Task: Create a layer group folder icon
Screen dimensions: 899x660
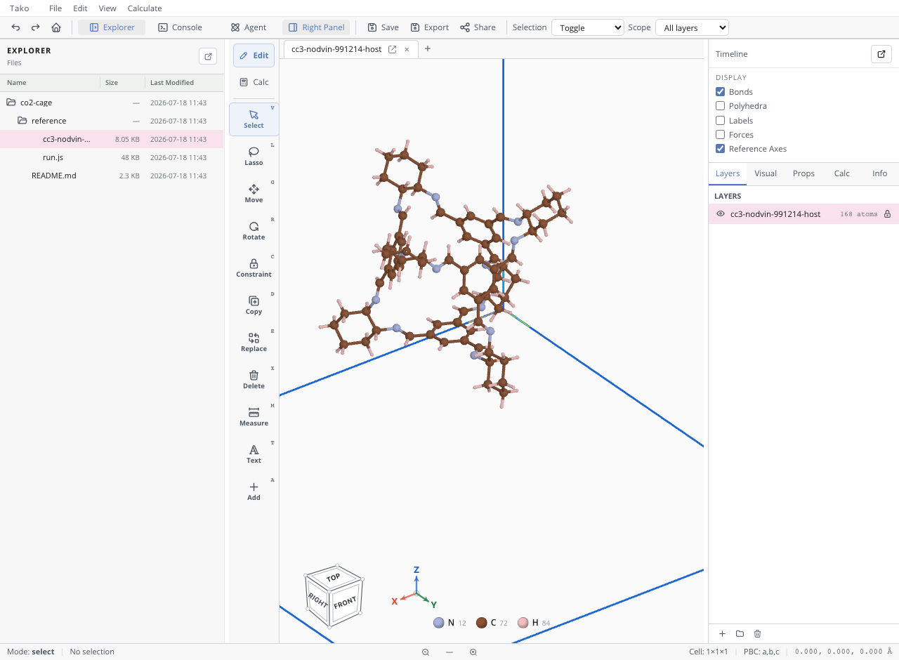Action: (740, 633)
